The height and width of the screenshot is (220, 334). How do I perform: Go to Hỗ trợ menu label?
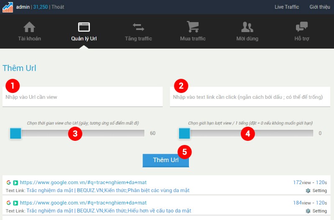point(302,39)
